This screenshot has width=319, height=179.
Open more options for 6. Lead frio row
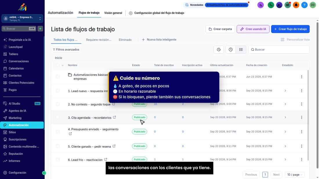(302, 160)
